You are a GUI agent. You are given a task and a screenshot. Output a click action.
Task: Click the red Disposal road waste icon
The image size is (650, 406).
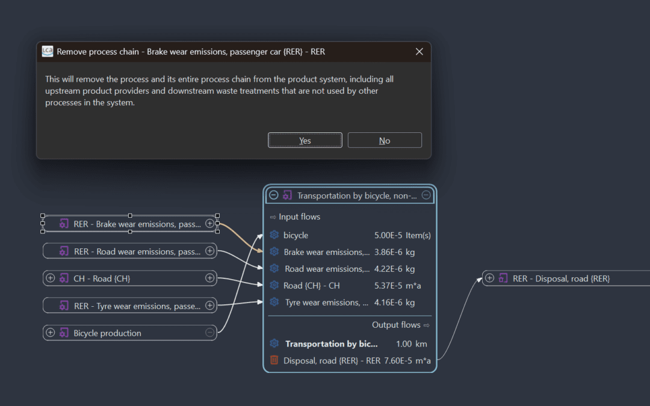[x=274, y=360]
